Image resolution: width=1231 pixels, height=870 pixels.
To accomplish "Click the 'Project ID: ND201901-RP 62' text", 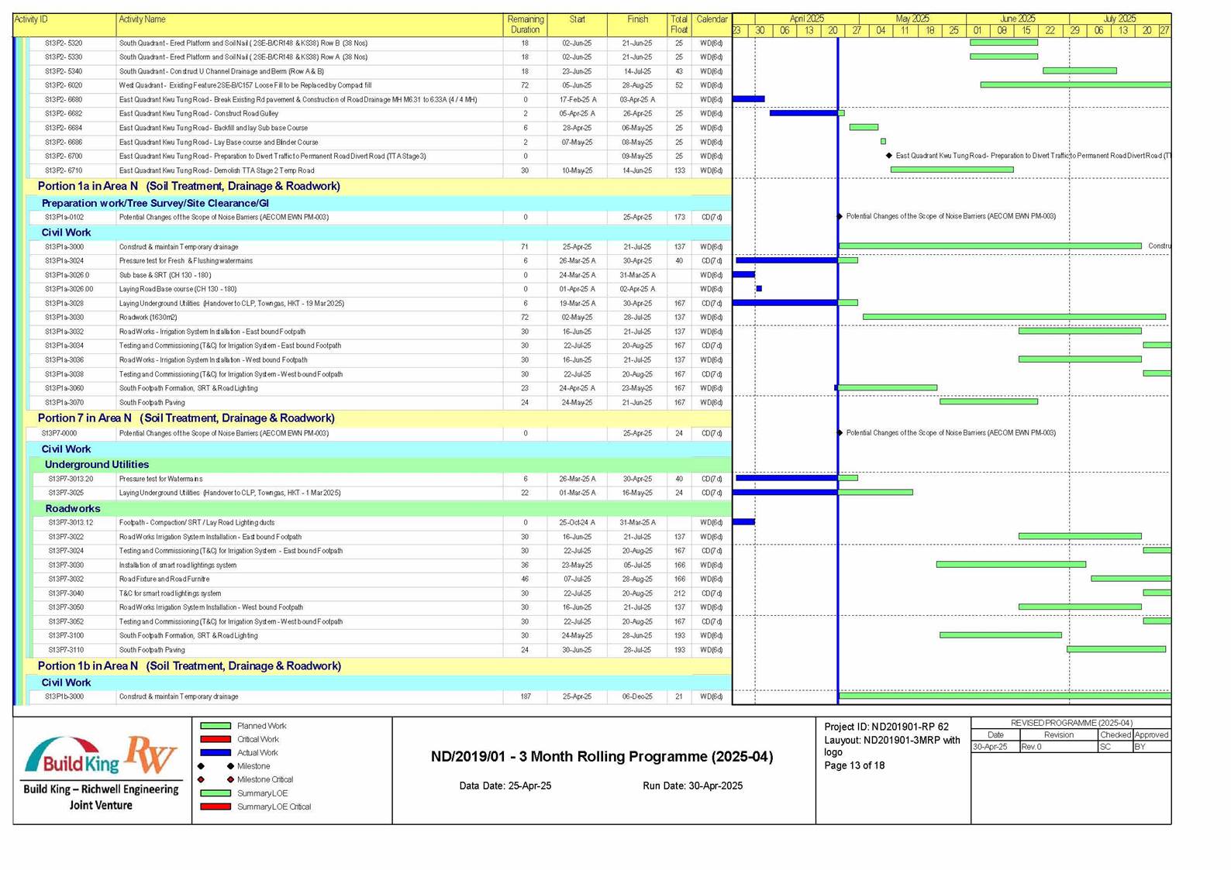I will [x=886, y=727].
